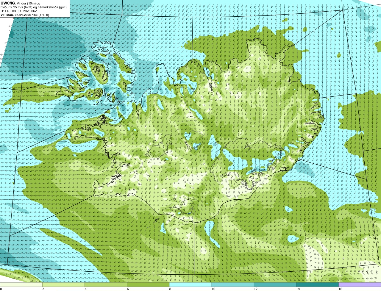Click the legend scale label '6'
Screen dimensions: 381x291
coord(128,289)
